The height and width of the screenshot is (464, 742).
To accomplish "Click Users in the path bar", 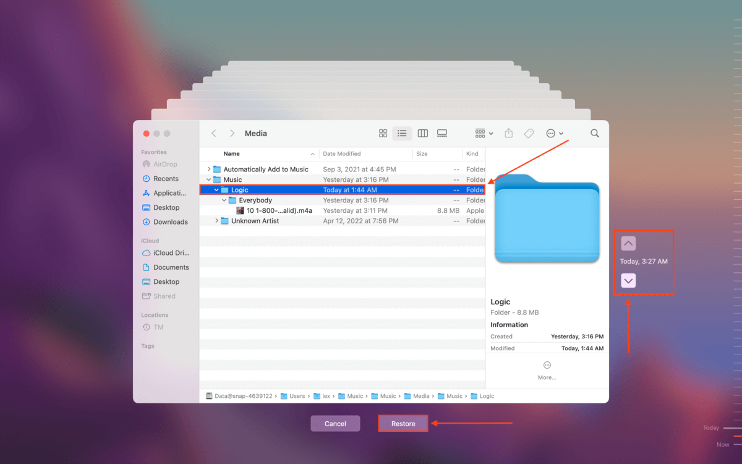I will (293, 396).
